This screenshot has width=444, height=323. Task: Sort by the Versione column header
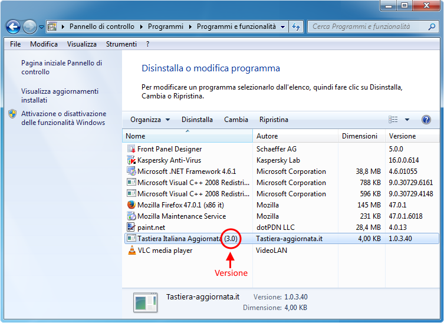click(412, 136)
